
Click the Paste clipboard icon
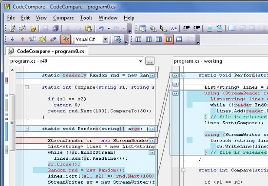tap(89, 29)
